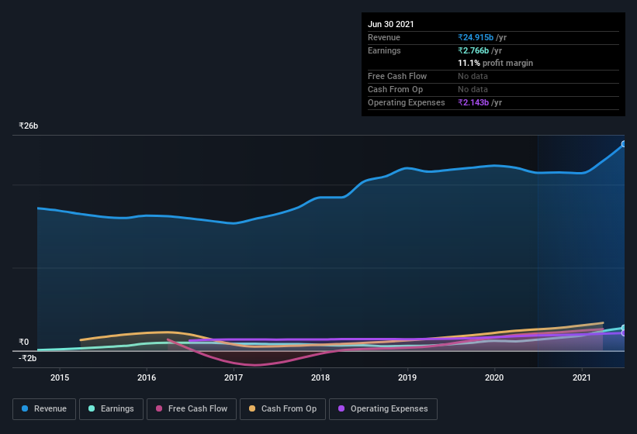Toggle the Revenue legend button
Viewport: 637px width, 434px height.
click(x=44, y=409)
